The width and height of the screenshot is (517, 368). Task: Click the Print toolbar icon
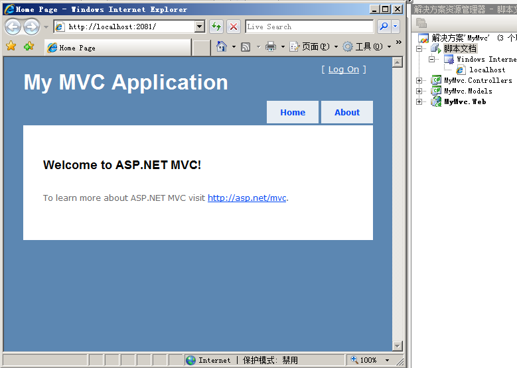[x=271, y=46]
